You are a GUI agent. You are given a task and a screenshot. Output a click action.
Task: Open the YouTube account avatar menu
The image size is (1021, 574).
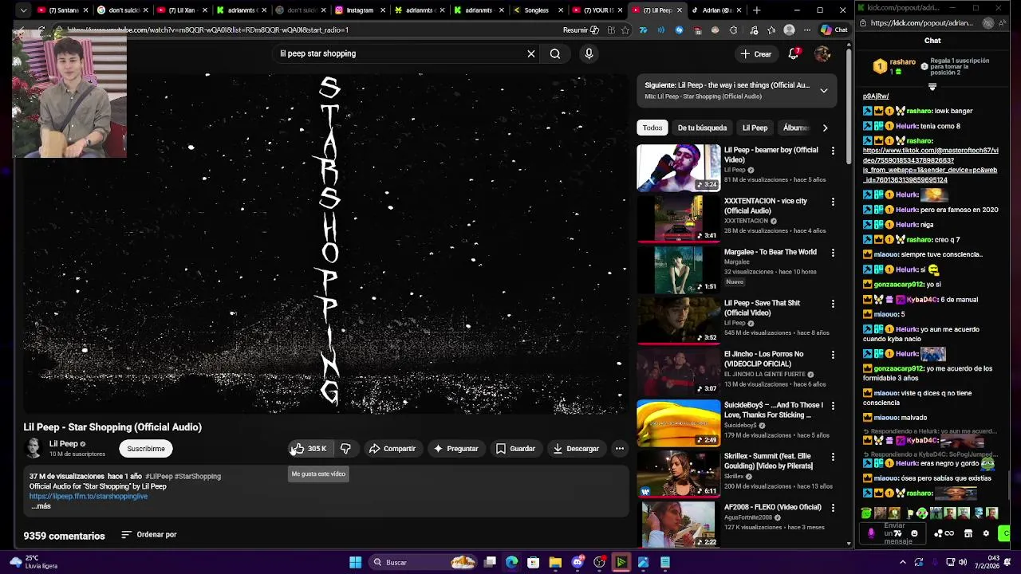click(x=822, y=53)
